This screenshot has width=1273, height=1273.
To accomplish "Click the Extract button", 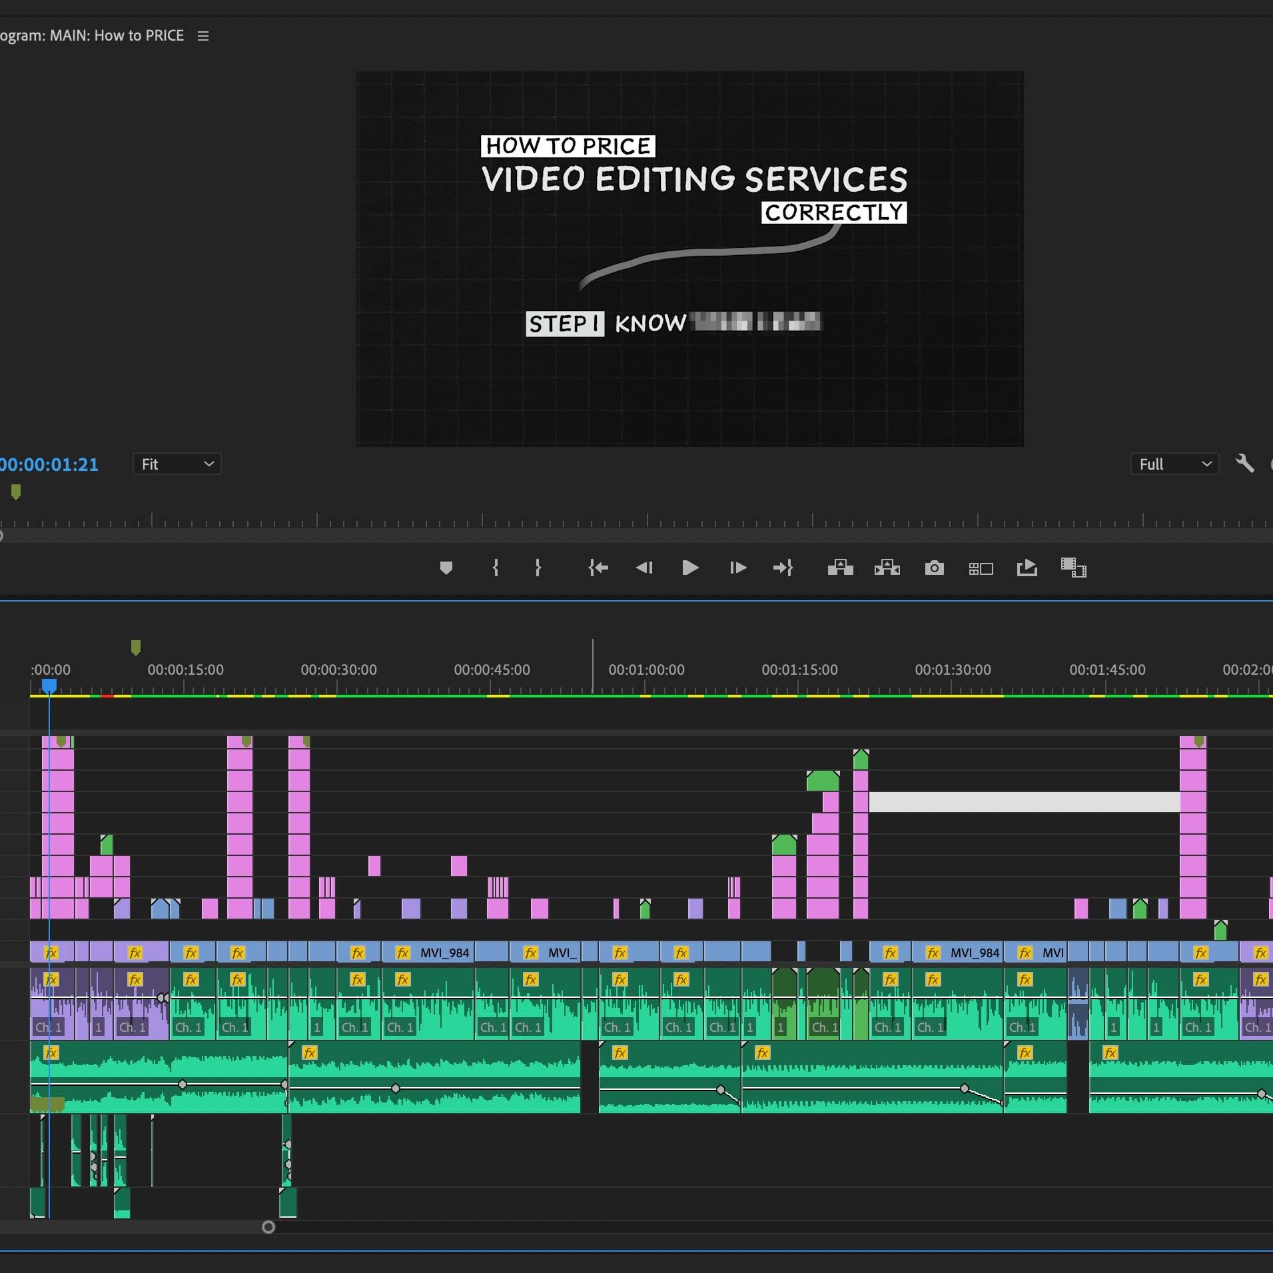I will [x=887, y=568].
